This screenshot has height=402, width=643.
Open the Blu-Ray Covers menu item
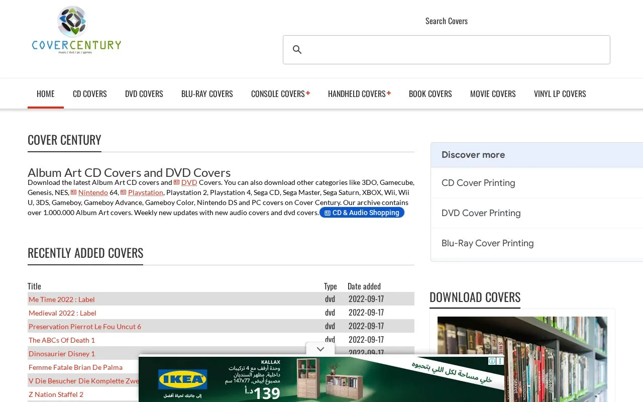click(x=207, y=93)
